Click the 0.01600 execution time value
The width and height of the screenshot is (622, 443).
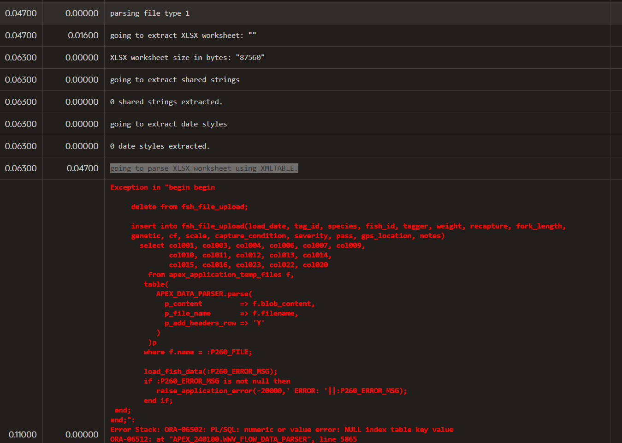tap(83, 36)
